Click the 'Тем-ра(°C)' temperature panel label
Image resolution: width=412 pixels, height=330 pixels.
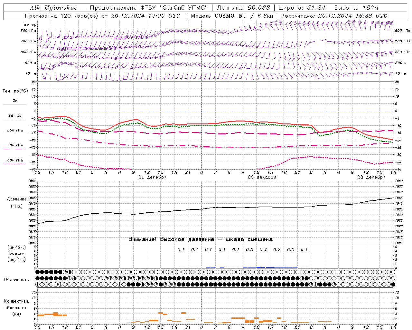coord(15,91)
